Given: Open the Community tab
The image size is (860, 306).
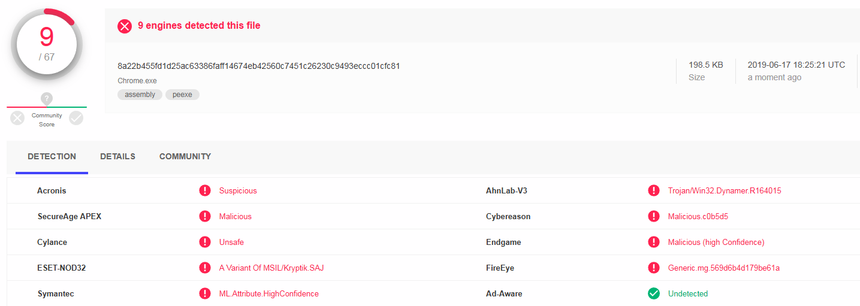Looking at the screenshot, I should pyautogui.click(x=185, y=156).
